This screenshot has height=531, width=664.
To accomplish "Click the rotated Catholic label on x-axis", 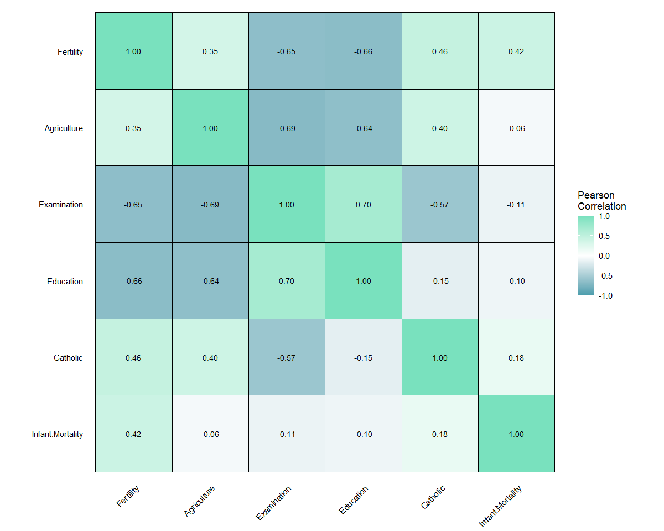I will click(x=433, y=497).
